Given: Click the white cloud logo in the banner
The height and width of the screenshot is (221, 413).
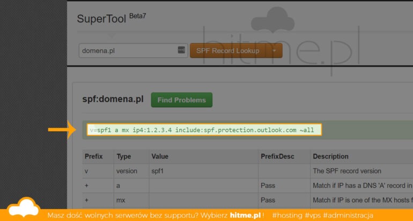Looking at the screenshot, I should tap(24, 208).
